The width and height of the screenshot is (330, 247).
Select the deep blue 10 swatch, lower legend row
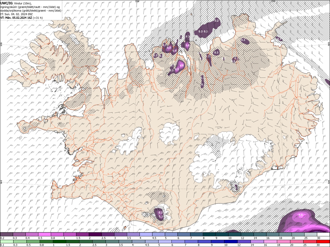[x=230, y=242]
